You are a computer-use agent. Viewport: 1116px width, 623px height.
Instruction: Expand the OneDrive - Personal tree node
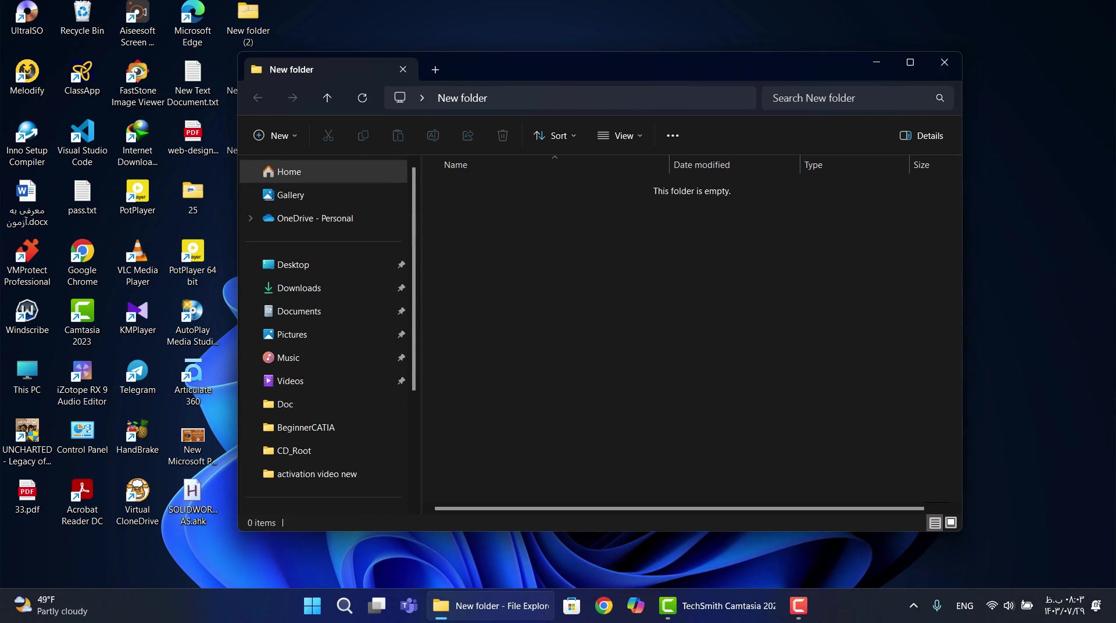click(251, 219)
